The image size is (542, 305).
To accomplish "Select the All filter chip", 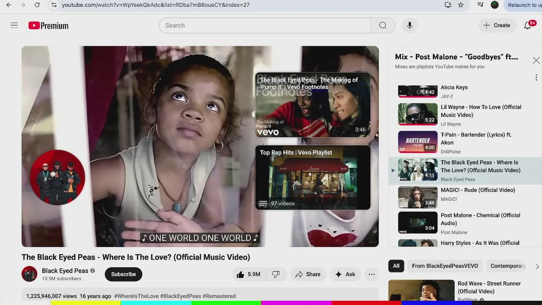I will [x=396, y=266].
